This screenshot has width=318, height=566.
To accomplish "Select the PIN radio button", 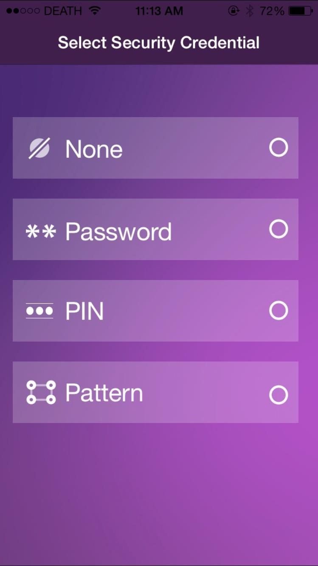I will click(x=279, y=311).
